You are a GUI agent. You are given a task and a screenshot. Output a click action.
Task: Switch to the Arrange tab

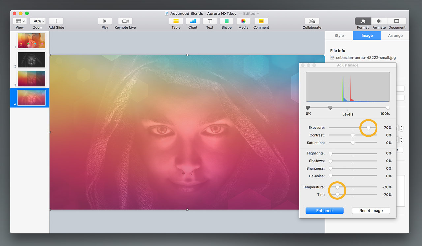point(395,36)
